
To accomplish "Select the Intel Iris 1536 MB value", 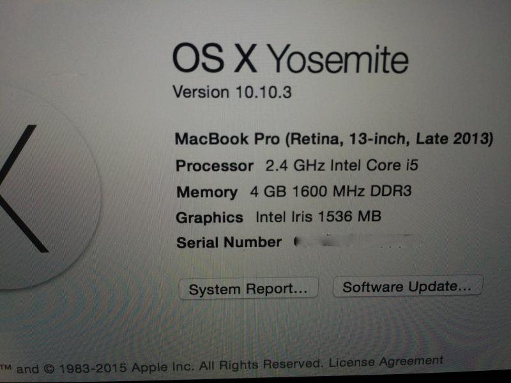I will click(x=318, y=216).
